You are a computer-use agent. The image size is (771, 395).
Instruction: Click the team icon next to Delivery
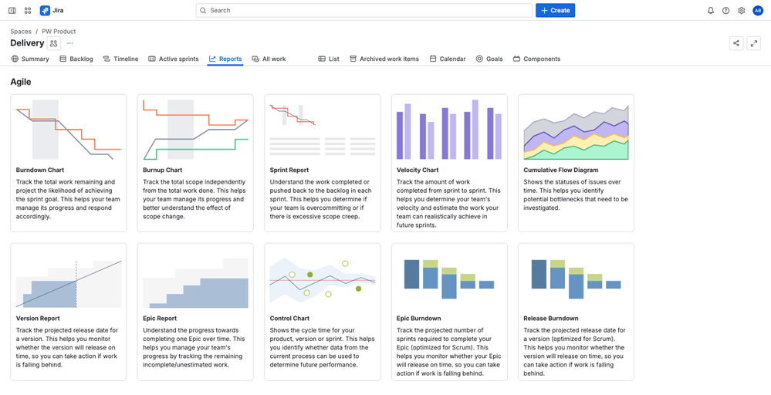click(x=53, y=43)
